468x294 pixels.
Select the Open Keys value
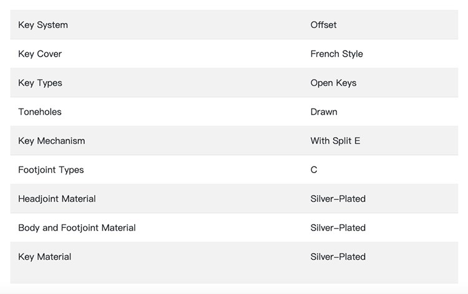coord(333,83)
